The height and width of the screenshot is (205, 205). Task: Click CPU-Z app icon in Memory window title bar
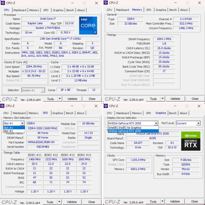106,3
